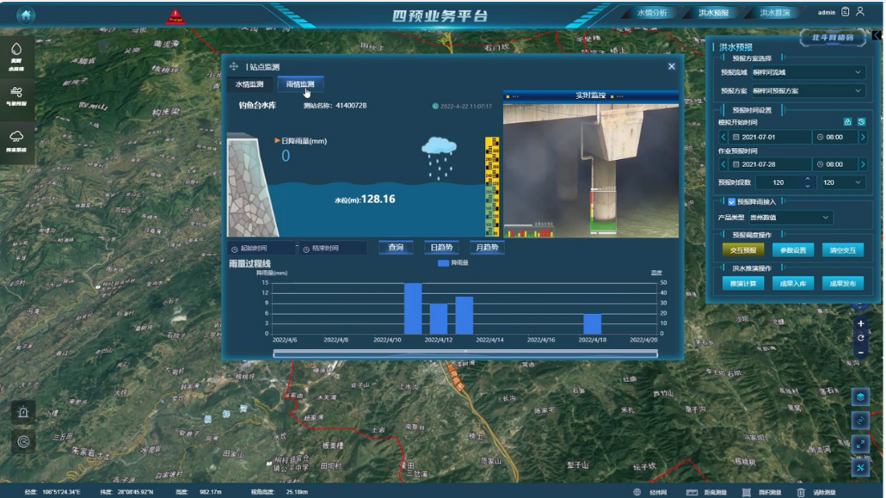Click the tallest rainfall bar near 2022/4/11
Viewport: 886px width, 498px height.
pyautogui.click(x=413, y=309)
